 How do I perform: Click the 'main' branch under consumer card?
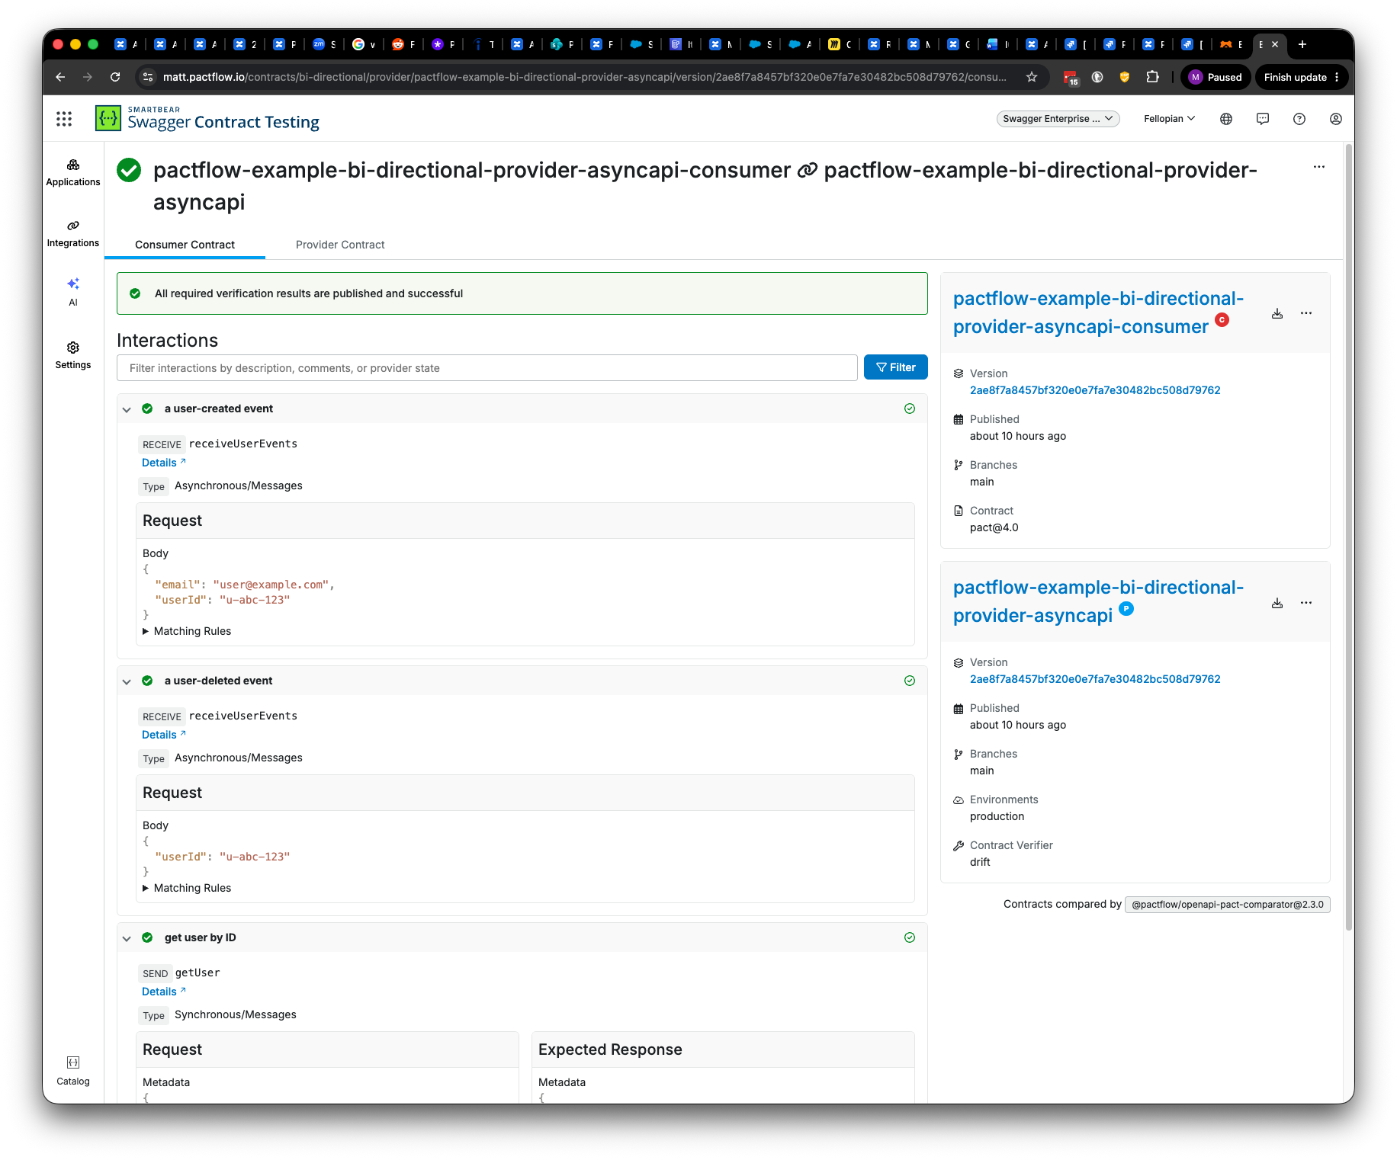(x=981, y=482)
